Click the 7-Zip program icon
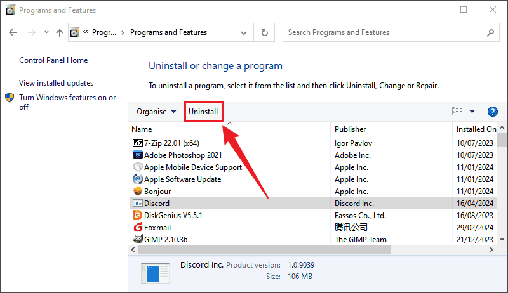Viewport: 508px width, 293px height. [138, 143]
